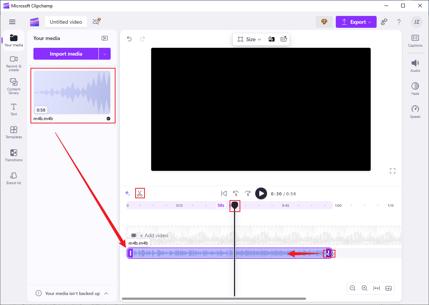Toggle fullscreen preview
Viewport: 429px width, 305px height.
[x=393, y=171]
